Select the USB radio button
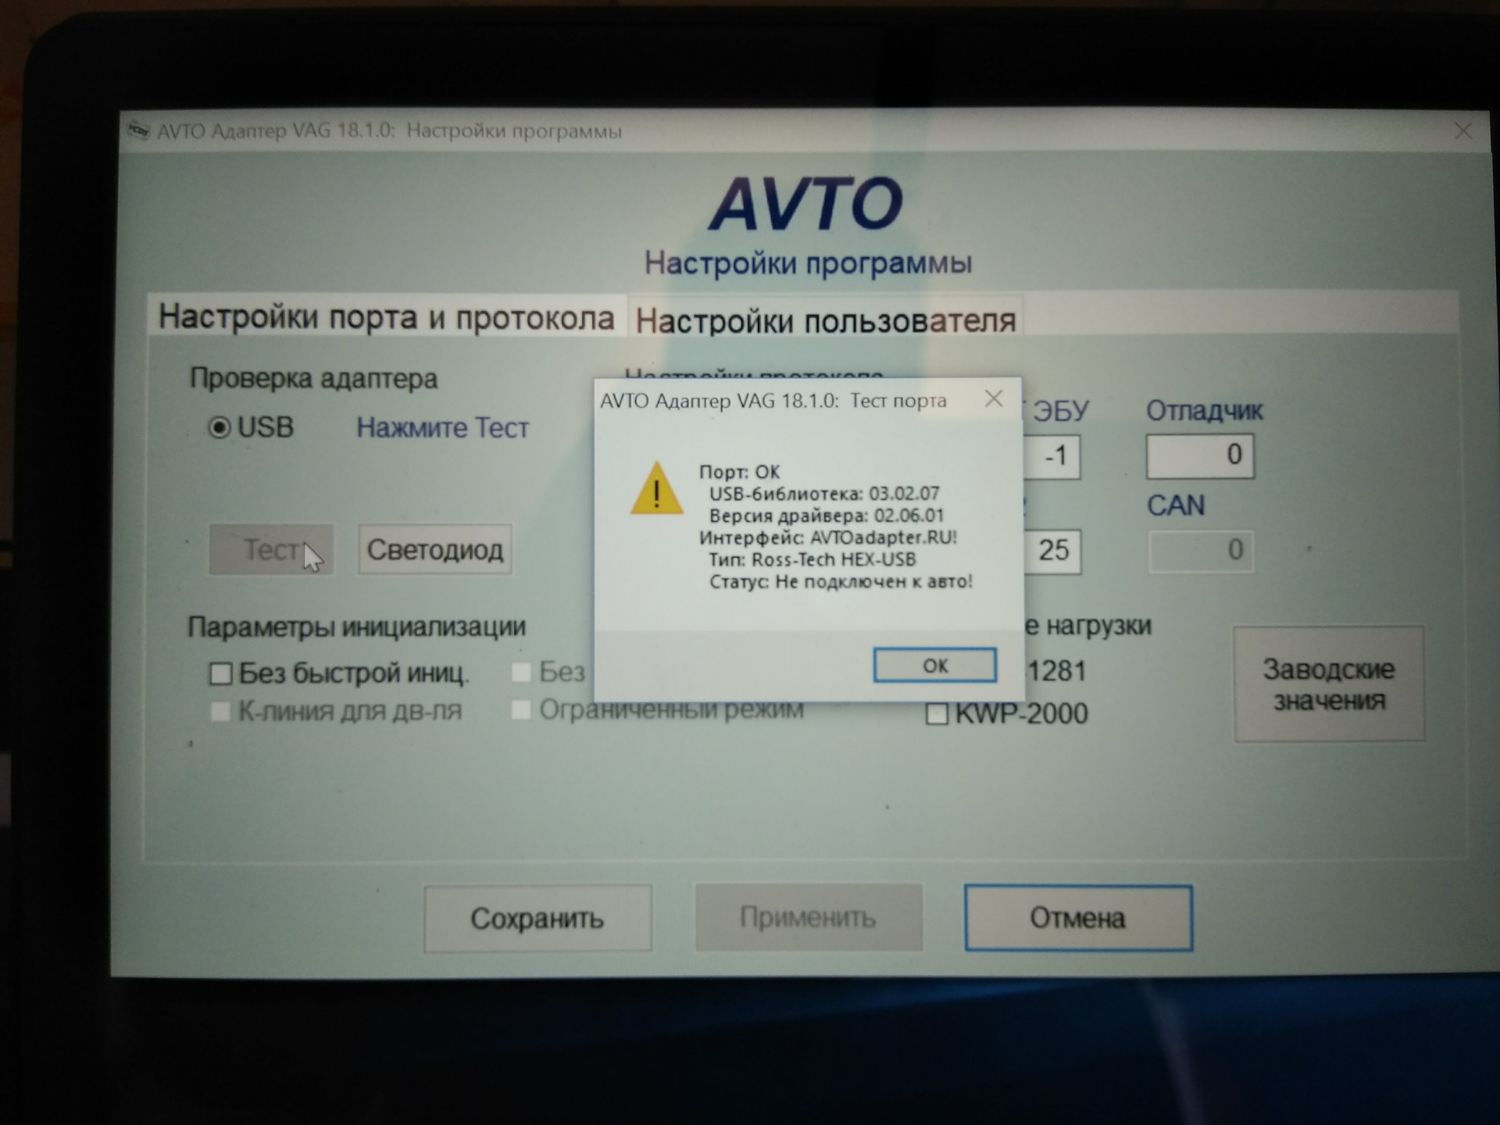The image size is (1500, 1125). point(220,427)
